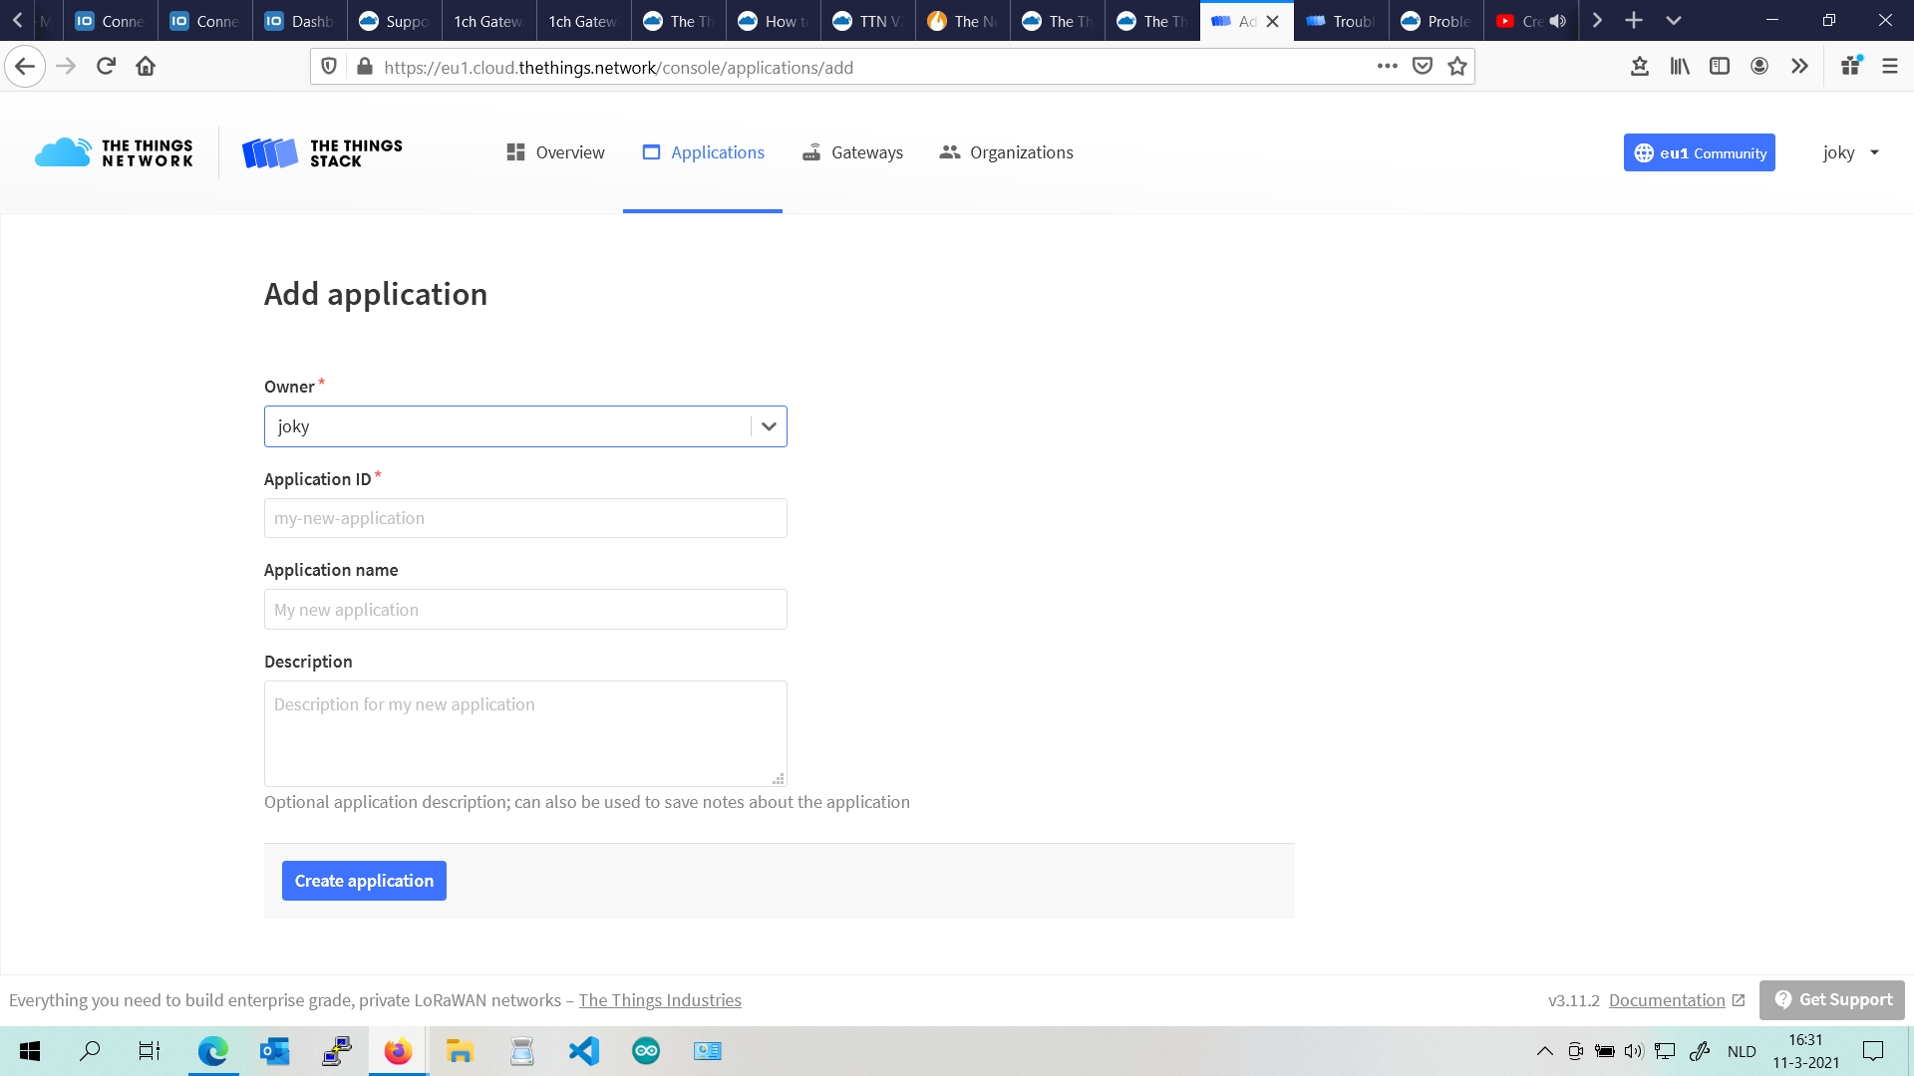Expand the Owner dropdown menu
Image resolution: width=1914 pixels, height=1076 pixels.
tap(767, 425)
